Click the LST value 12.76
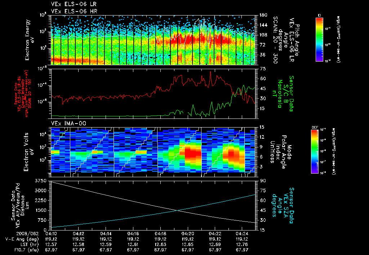The height and width of the screenshot is (255, 369). tap(242, 245)
